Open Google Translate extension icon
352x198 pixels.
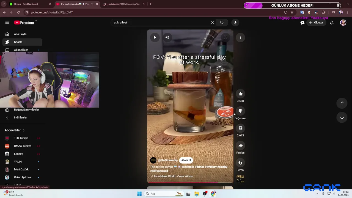pos(302,12)
